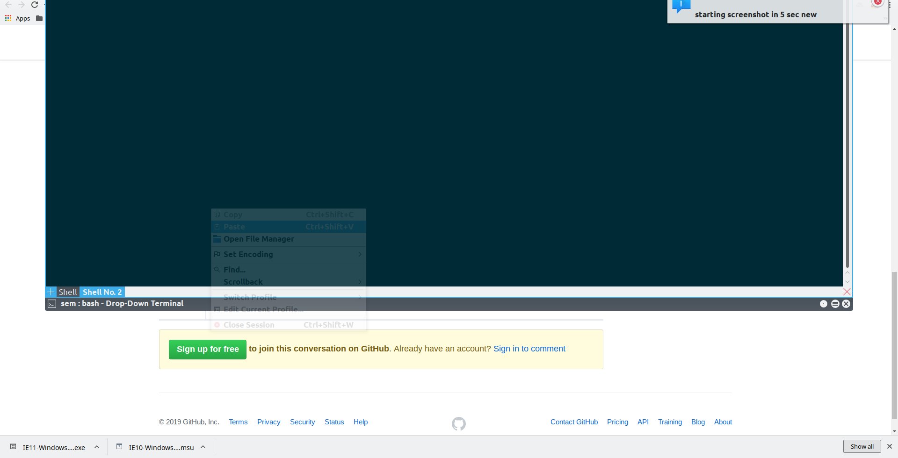Click terminal scrollbar up arrow
The width and height of the screenshot is (898, 458).
pyautogui.click(x=847, y=272)
